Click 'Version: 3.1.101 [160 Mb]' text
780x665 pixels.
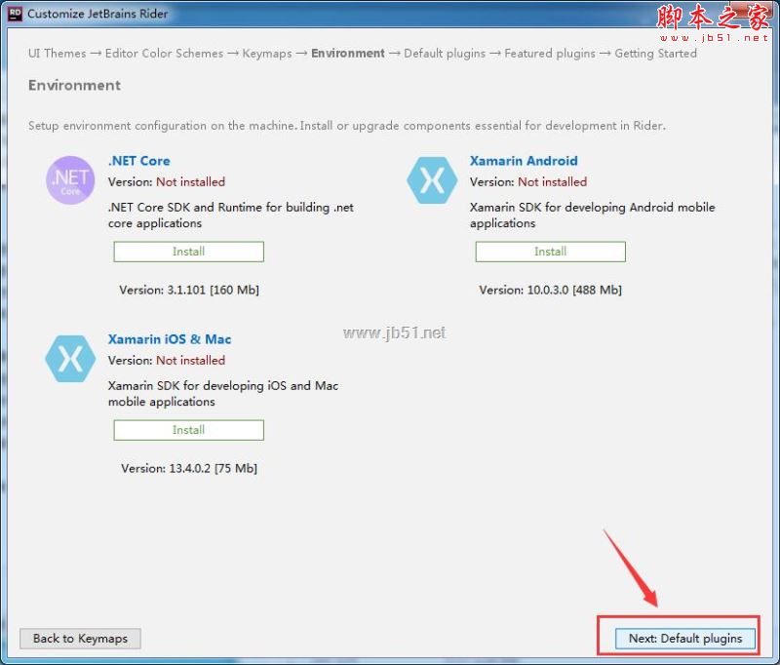pos(189,290)
